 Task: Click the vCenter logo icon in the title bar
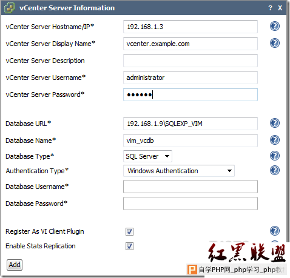pyautogui.click(x=10, y=8)
